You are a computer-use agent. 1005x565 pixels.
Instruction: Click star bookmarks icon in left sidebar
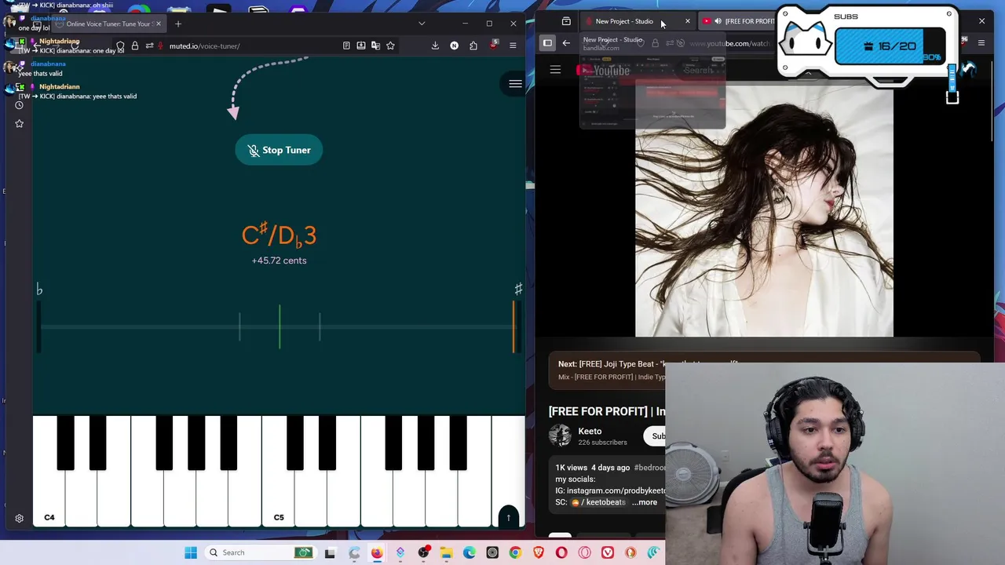click(x=19, y=123)
